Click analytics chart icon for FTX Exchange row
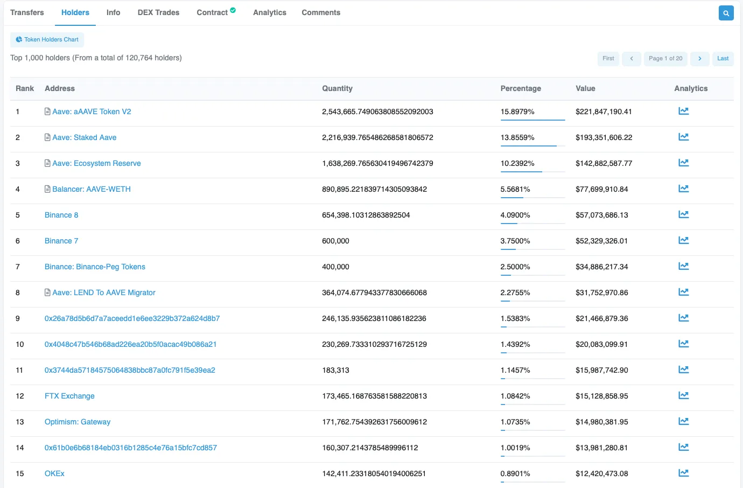Viewport: 743px width, 488px height. tap(683, 395)
